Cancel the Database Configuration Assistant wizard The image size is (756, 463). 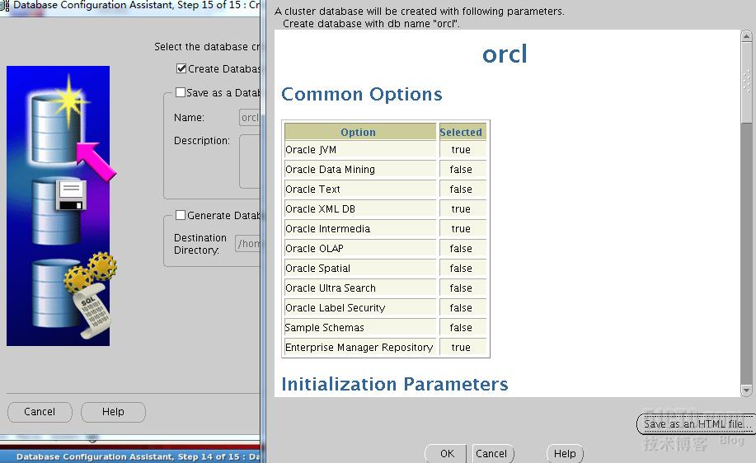coord(40,412)
